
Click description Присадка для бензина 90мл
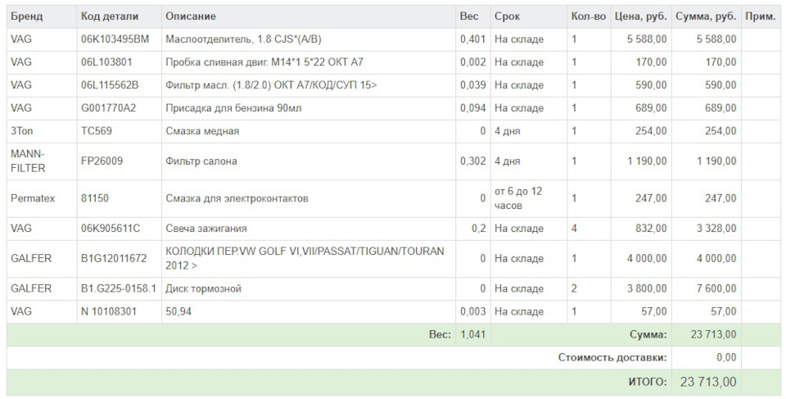tap(233, 108)
